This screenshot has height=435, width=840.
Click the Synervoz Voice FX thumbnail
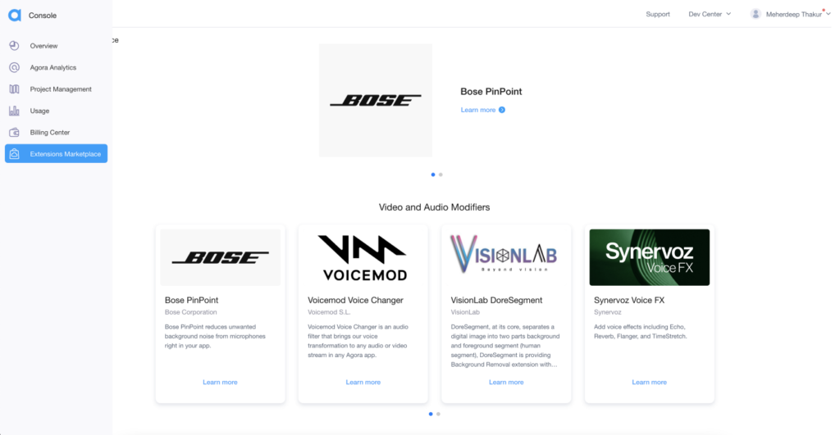[650, 257]
